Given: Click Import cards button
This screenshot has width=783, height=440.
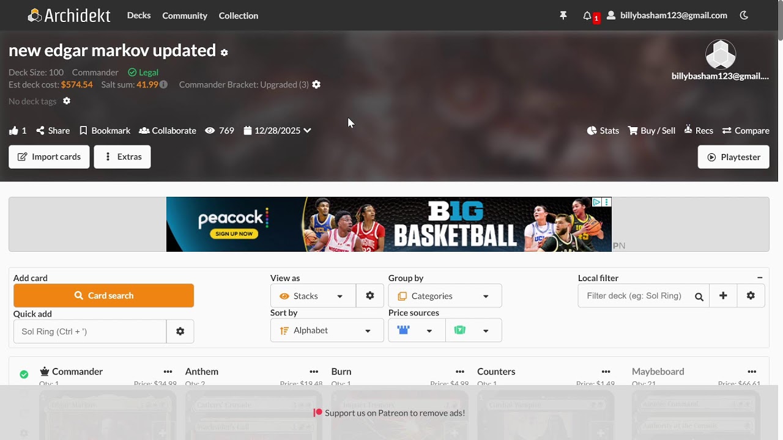Looking at the screenshot, I should [49, 157].
